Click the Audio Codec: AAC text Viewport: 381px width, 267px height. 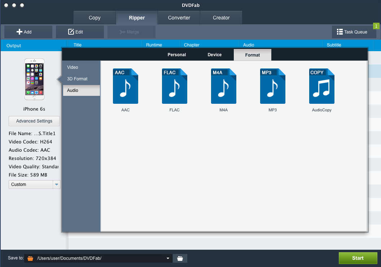(x=29, y=150)
